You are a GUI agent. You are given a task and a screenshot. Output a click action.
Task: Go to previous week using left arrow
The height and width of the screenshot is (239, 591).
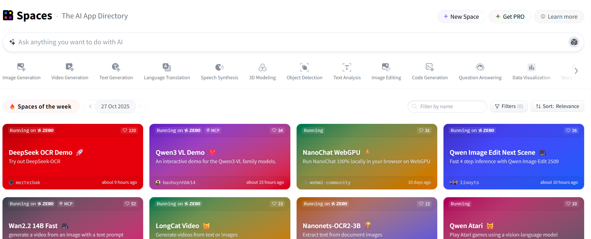pos(90,106)
